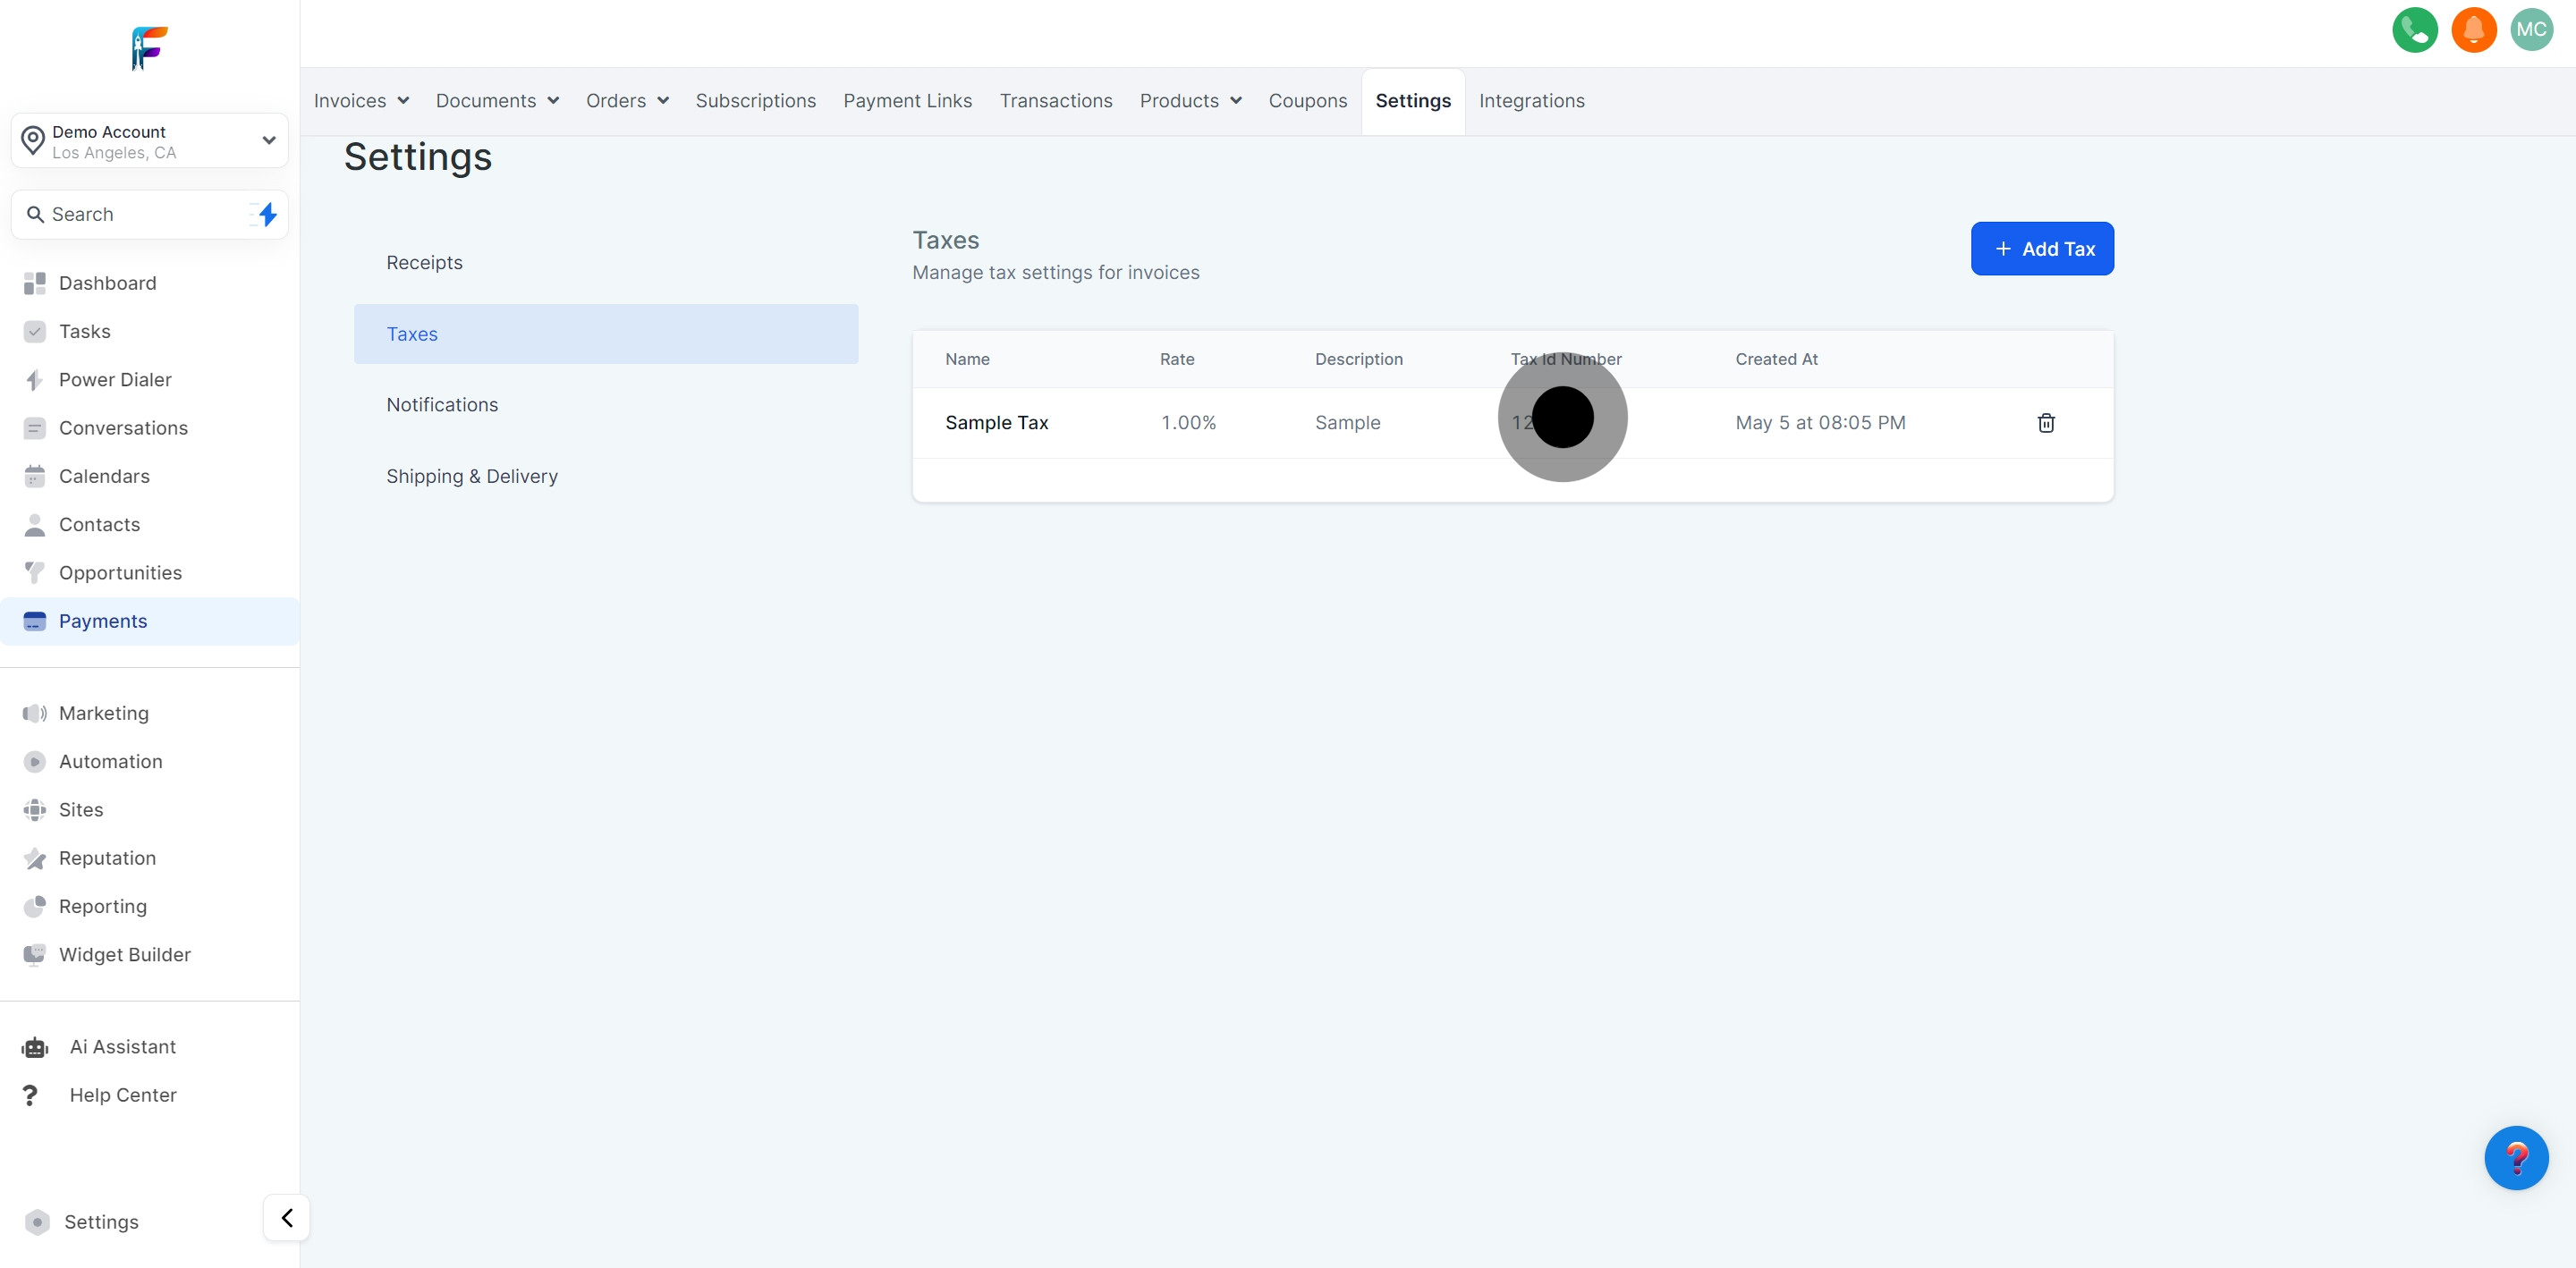Open the orange notifications bell
2576x1268 pixels.
[x=2473, y=30]
